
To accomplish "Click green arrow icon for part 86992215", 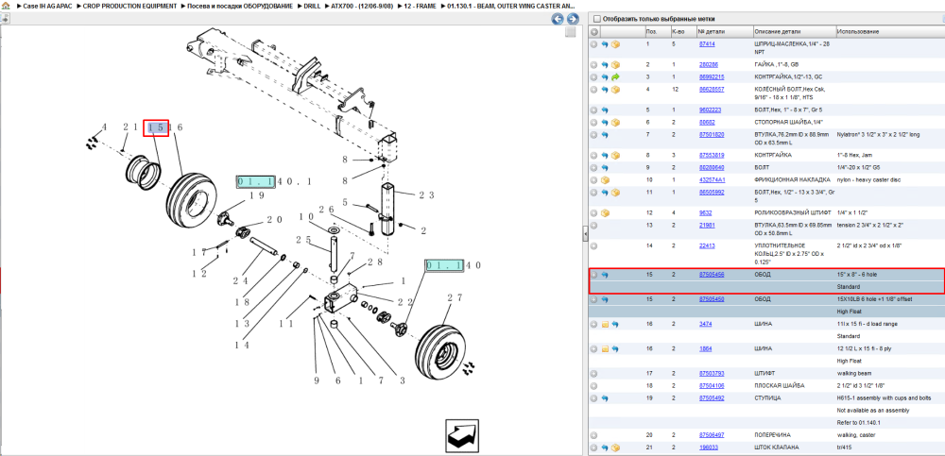I will tap(615, 77).
